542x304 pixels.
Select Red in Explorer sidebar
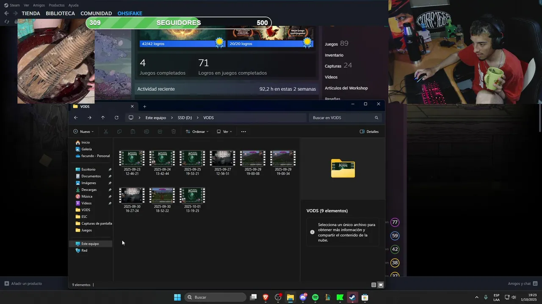point(84,250)
